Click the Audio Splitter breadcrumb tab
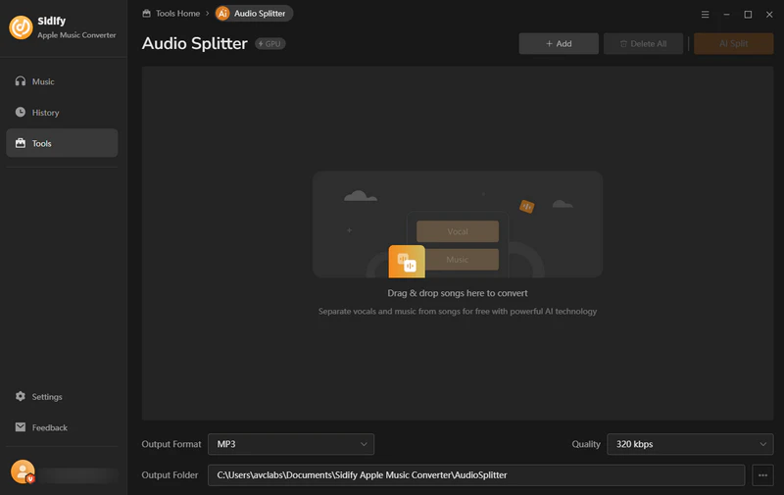This screenshot has height=495, width=784. click(254, 14)
